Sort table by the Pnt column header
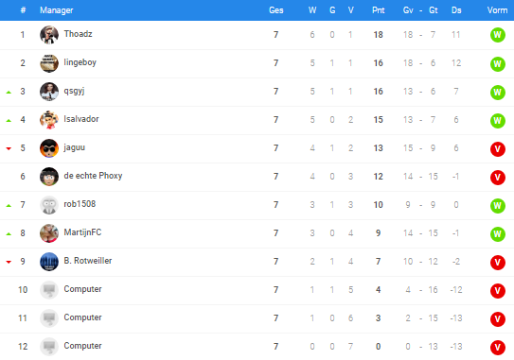The image size is (514, 360). tap(378, 10)
